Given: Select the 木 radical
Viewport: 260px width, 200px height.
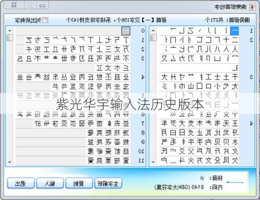Looking at the screenshot, I should (200, 124).
